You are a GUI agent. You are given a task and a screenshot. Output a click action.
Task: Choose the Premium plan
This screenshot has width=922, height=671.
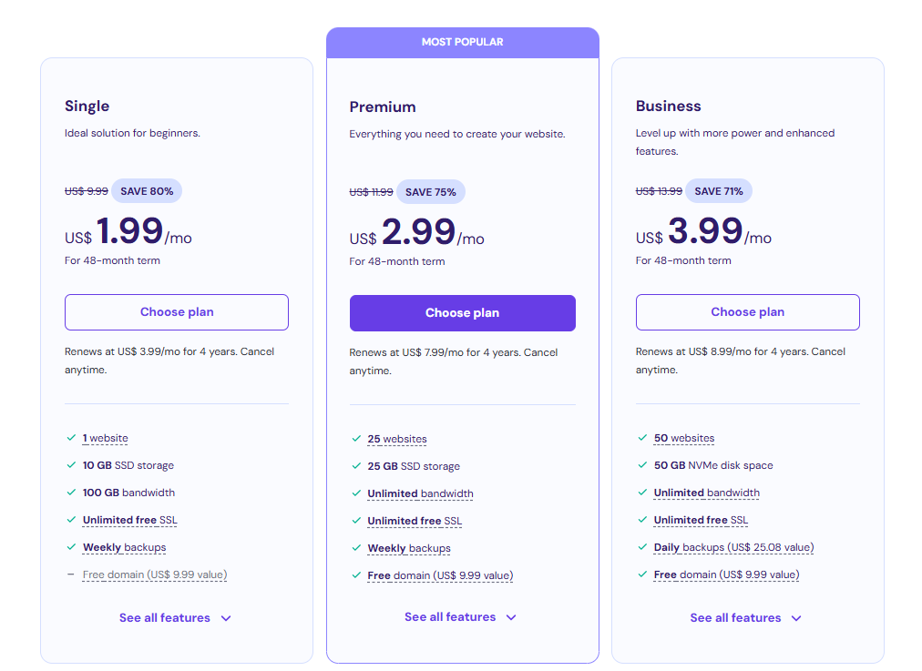click(x=462, y=313)
